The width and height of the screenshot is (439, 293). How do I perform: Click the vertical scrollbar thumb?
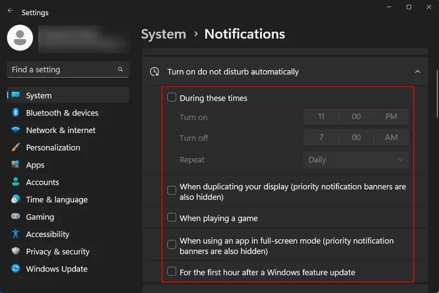437,94
